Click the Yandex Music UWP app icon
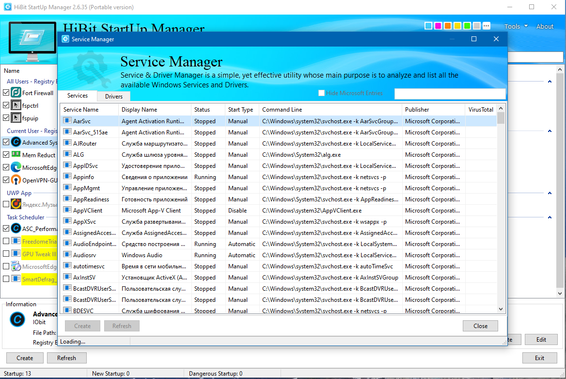 (x=16, y=204)
